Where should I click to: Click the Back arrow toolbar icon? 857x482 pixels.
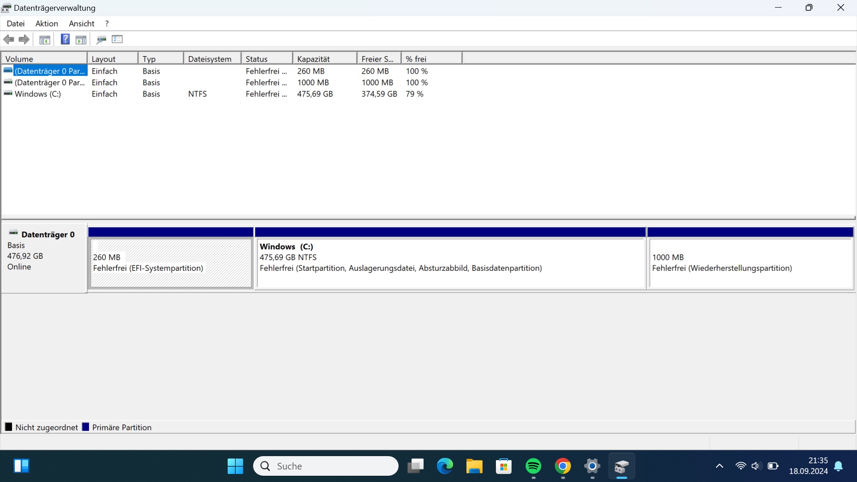[x=8, y=40]
